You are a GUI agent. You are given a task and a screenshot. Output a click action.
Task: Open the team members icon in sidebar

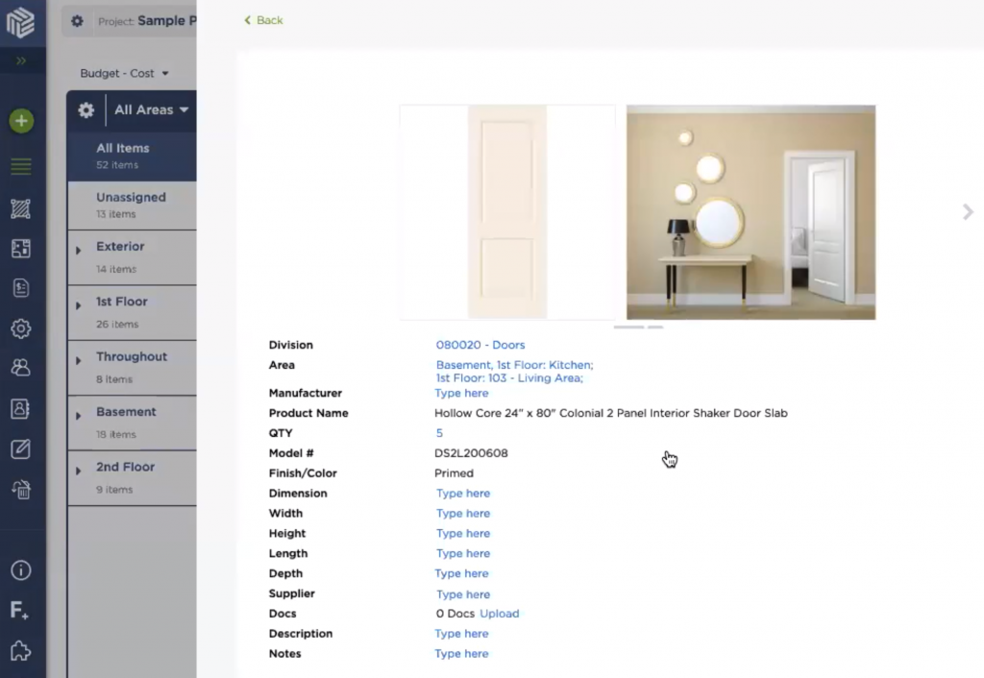(x=22, y=367)
